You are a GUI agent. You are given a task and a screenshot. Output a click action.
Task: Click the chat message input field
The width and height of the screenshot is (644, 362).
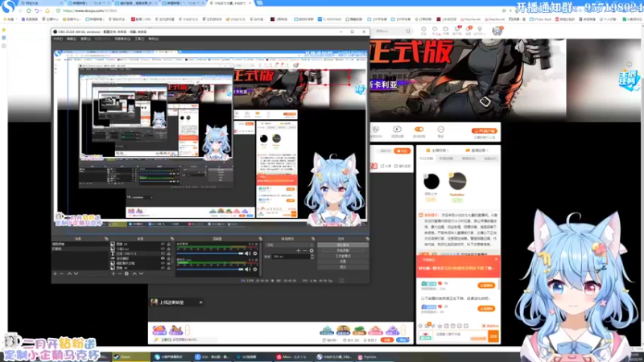pyautogui.click(x=460, y=335)
